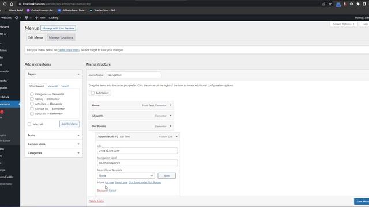Select the Most Recent pages tab
The height and width of the screenshot is (207, 369).
37,86
